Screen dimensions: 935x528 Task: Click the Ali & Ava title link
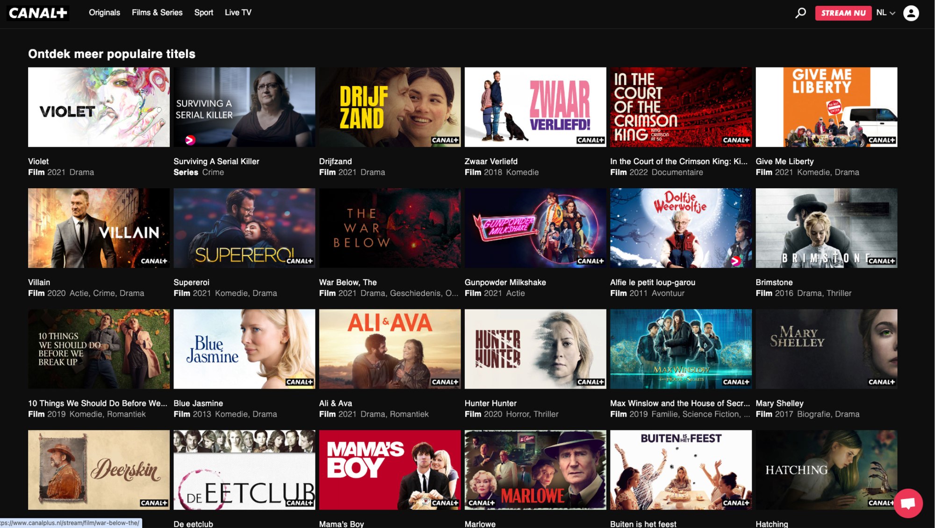[336, 403]
